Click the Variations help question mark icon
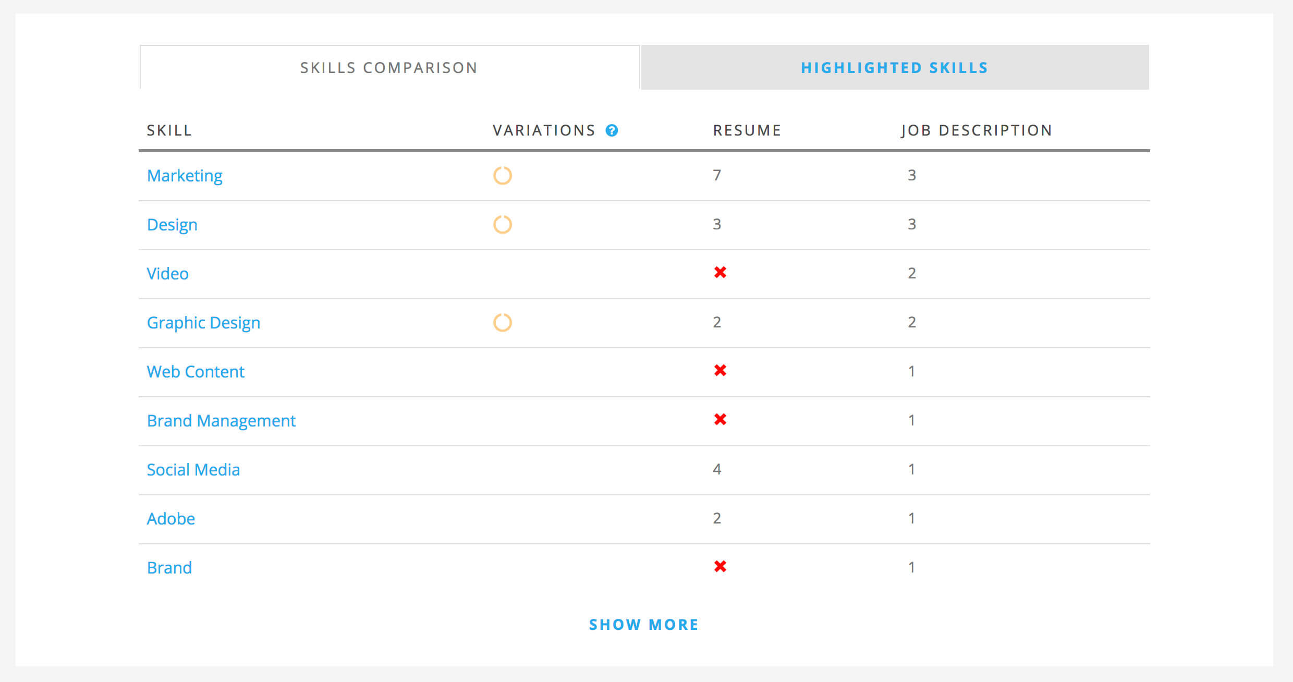Screen dimensions: 1293x682 tap(612, 130)
